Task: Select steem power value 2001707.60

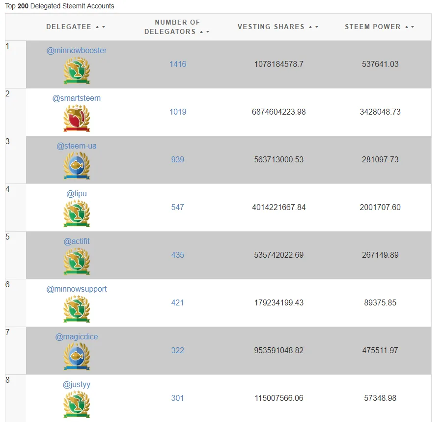Action: 380,208
